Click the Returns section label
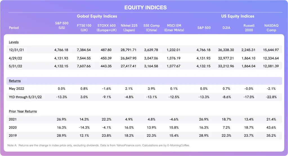The height and width of the screenshot is (156, 288). (15, 81)
